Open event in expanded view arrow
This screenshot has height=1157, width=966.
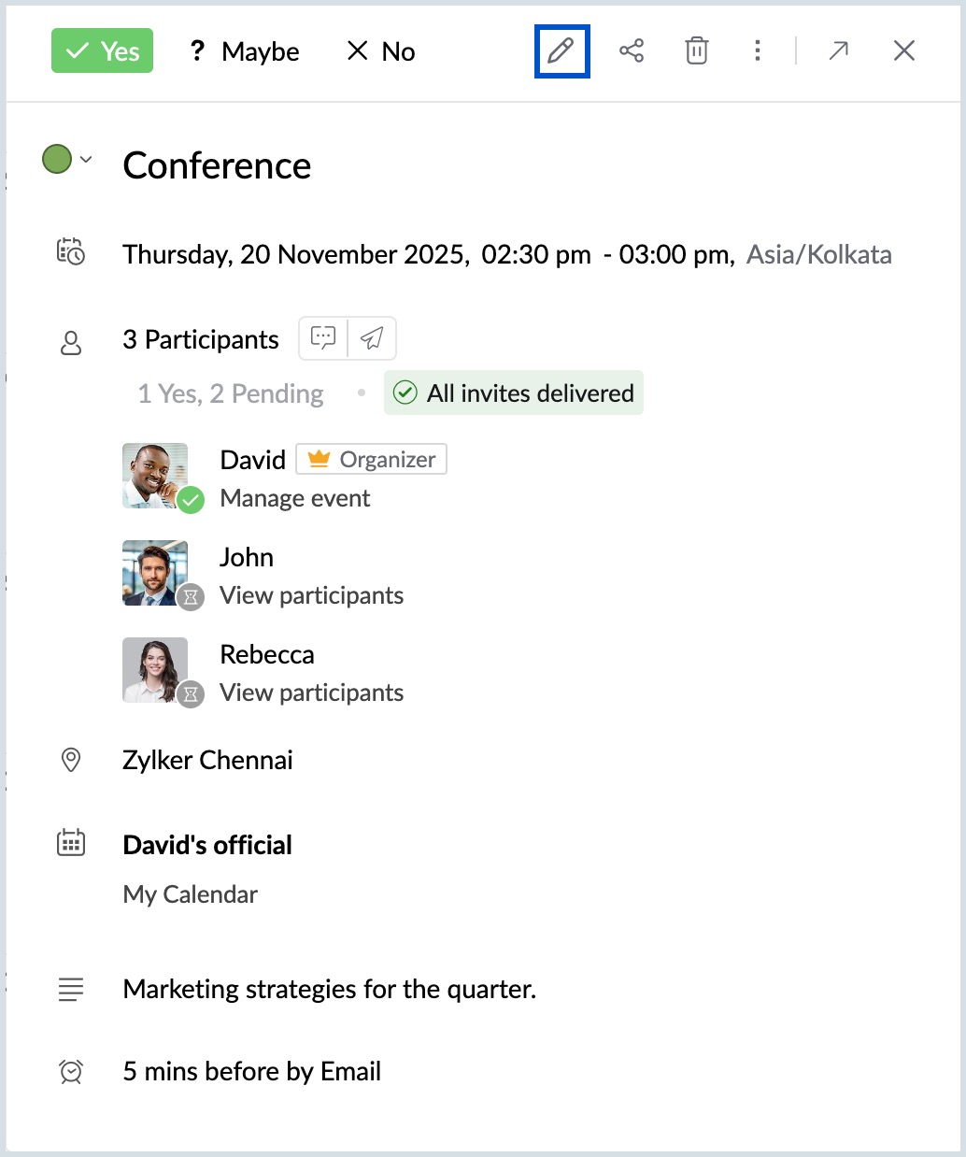tap(838, 50)
